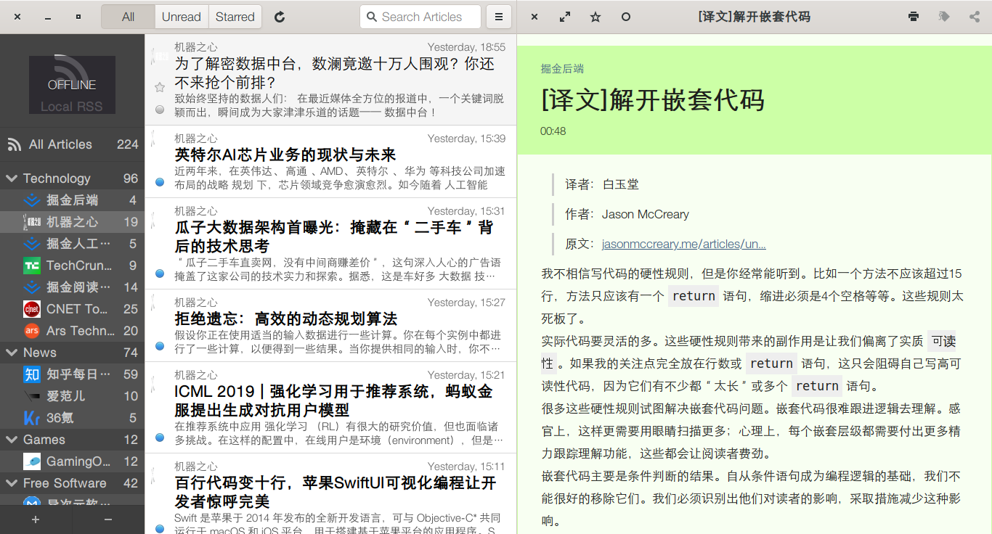Print the current article
This screenshot has width=992, height=534.
(914, 17)
